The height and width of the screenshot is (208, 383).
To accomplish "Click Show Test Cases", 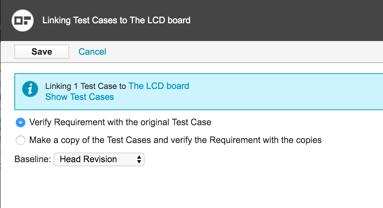I will coord(79,97).
